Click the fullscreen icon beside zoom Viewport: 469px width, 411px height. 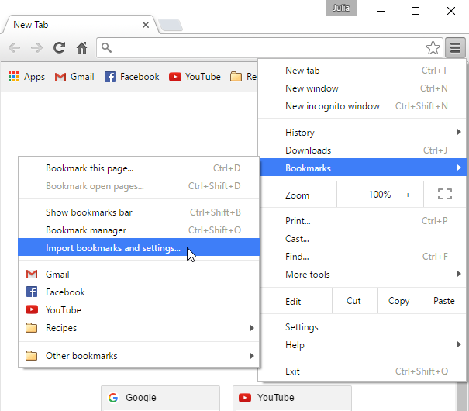tap(445, 195)
